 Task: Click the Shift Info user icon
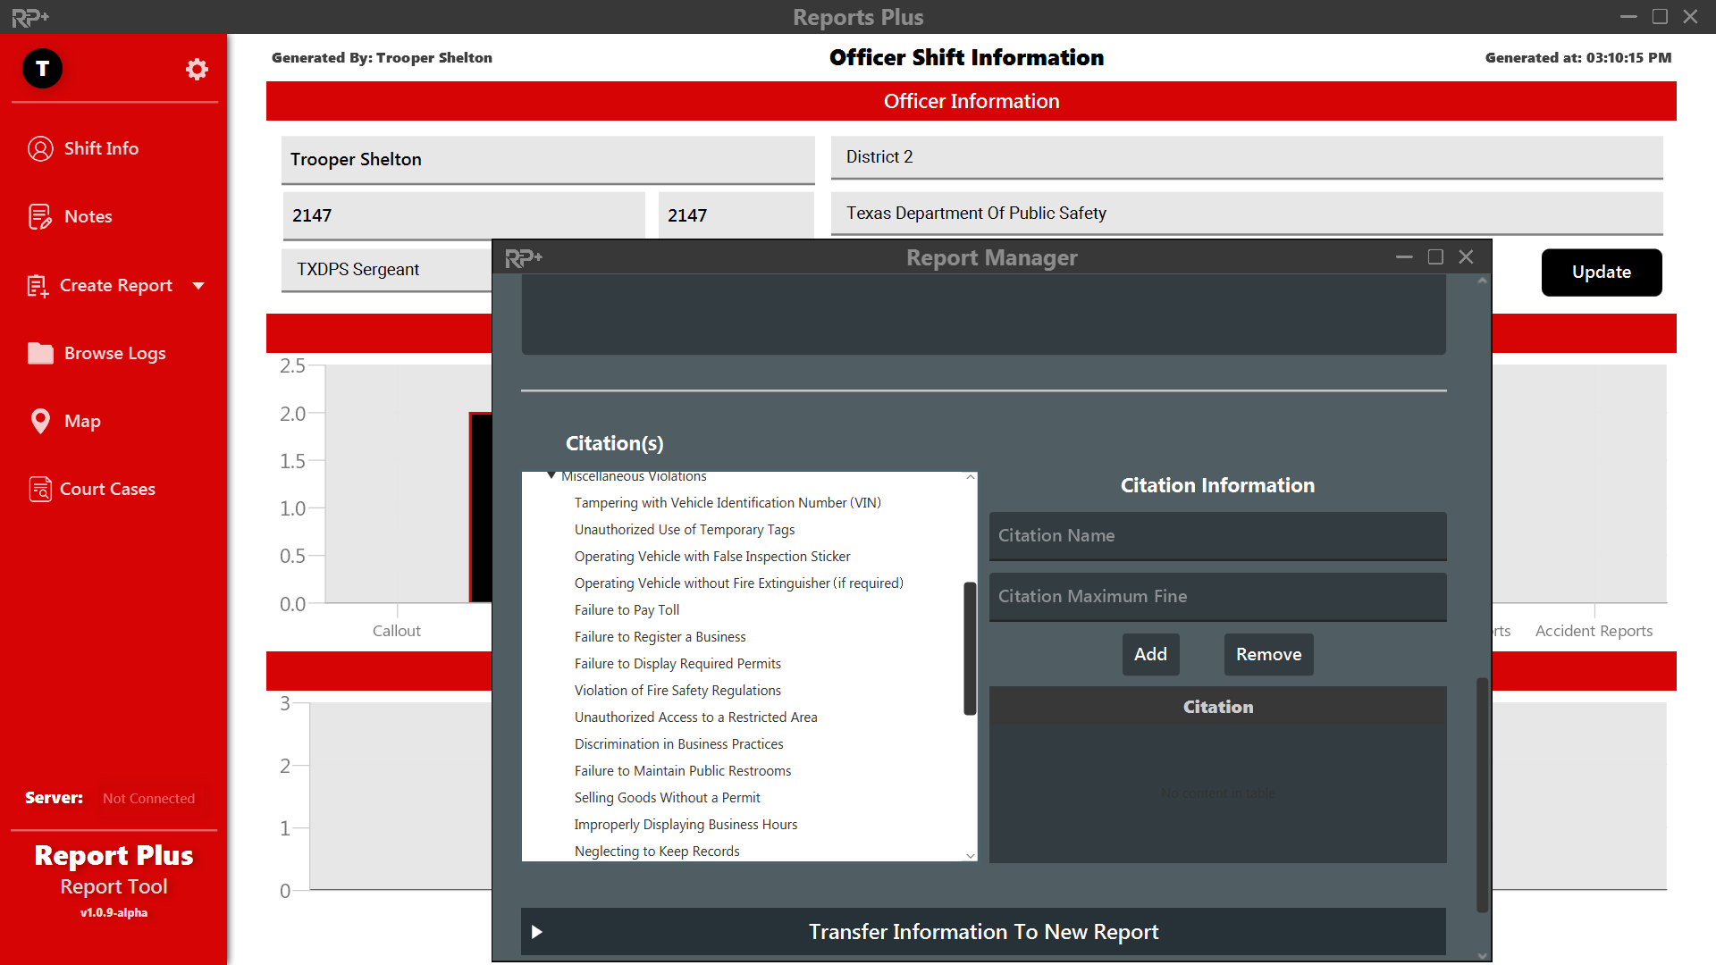click(40, 148)
